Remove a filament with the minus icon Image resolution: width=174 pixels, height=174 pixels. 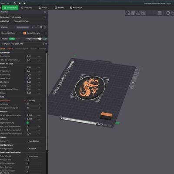click(36, 27)
